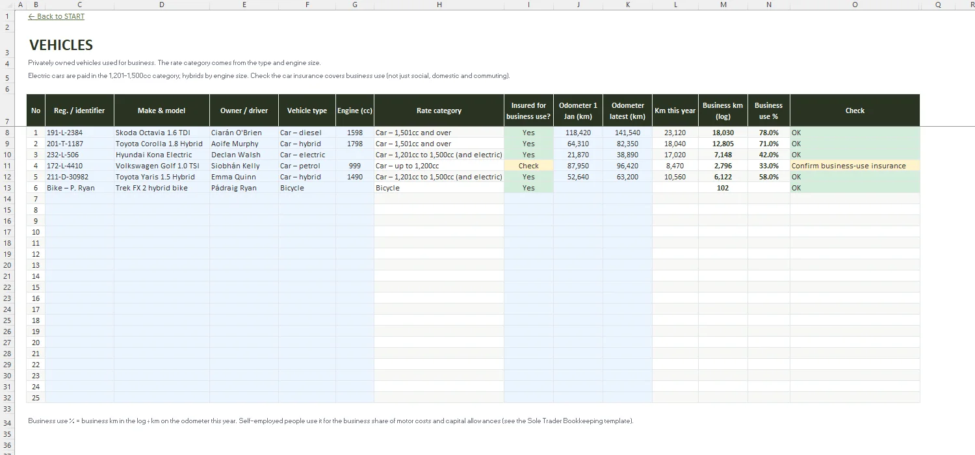Image resolution: width=975 pixels, height=455 pixels.
Task: Select the Car – electric vehicle type cell
Action: click(307, 155)
